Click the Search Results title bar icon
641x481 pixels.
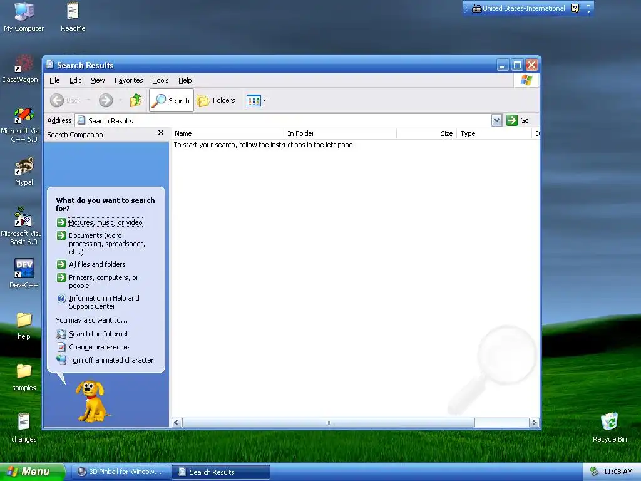(50, 65)
